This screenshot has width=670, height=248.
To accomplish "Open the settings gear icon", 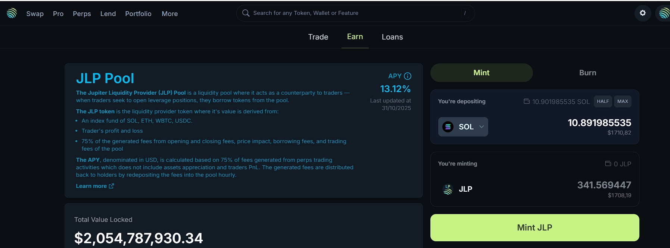I will point(643,13).
